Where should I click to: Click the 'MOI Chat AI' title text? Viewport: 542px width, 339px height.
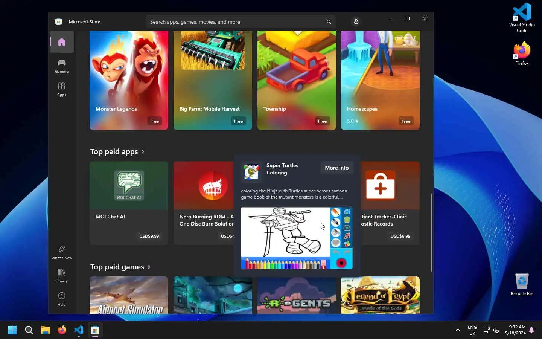pyautogui.click(x=110, y=217)
